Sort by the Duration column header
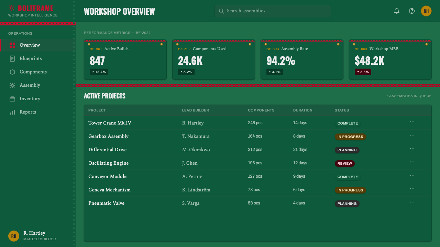Viewport: 440px width, 247px height. [303, 110]
